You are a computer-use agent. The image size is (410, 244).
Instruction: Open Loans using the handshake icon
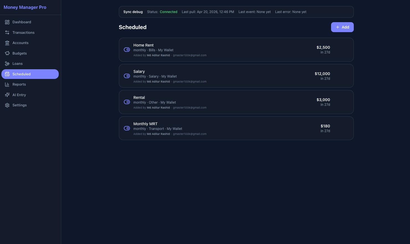(7, 63)
